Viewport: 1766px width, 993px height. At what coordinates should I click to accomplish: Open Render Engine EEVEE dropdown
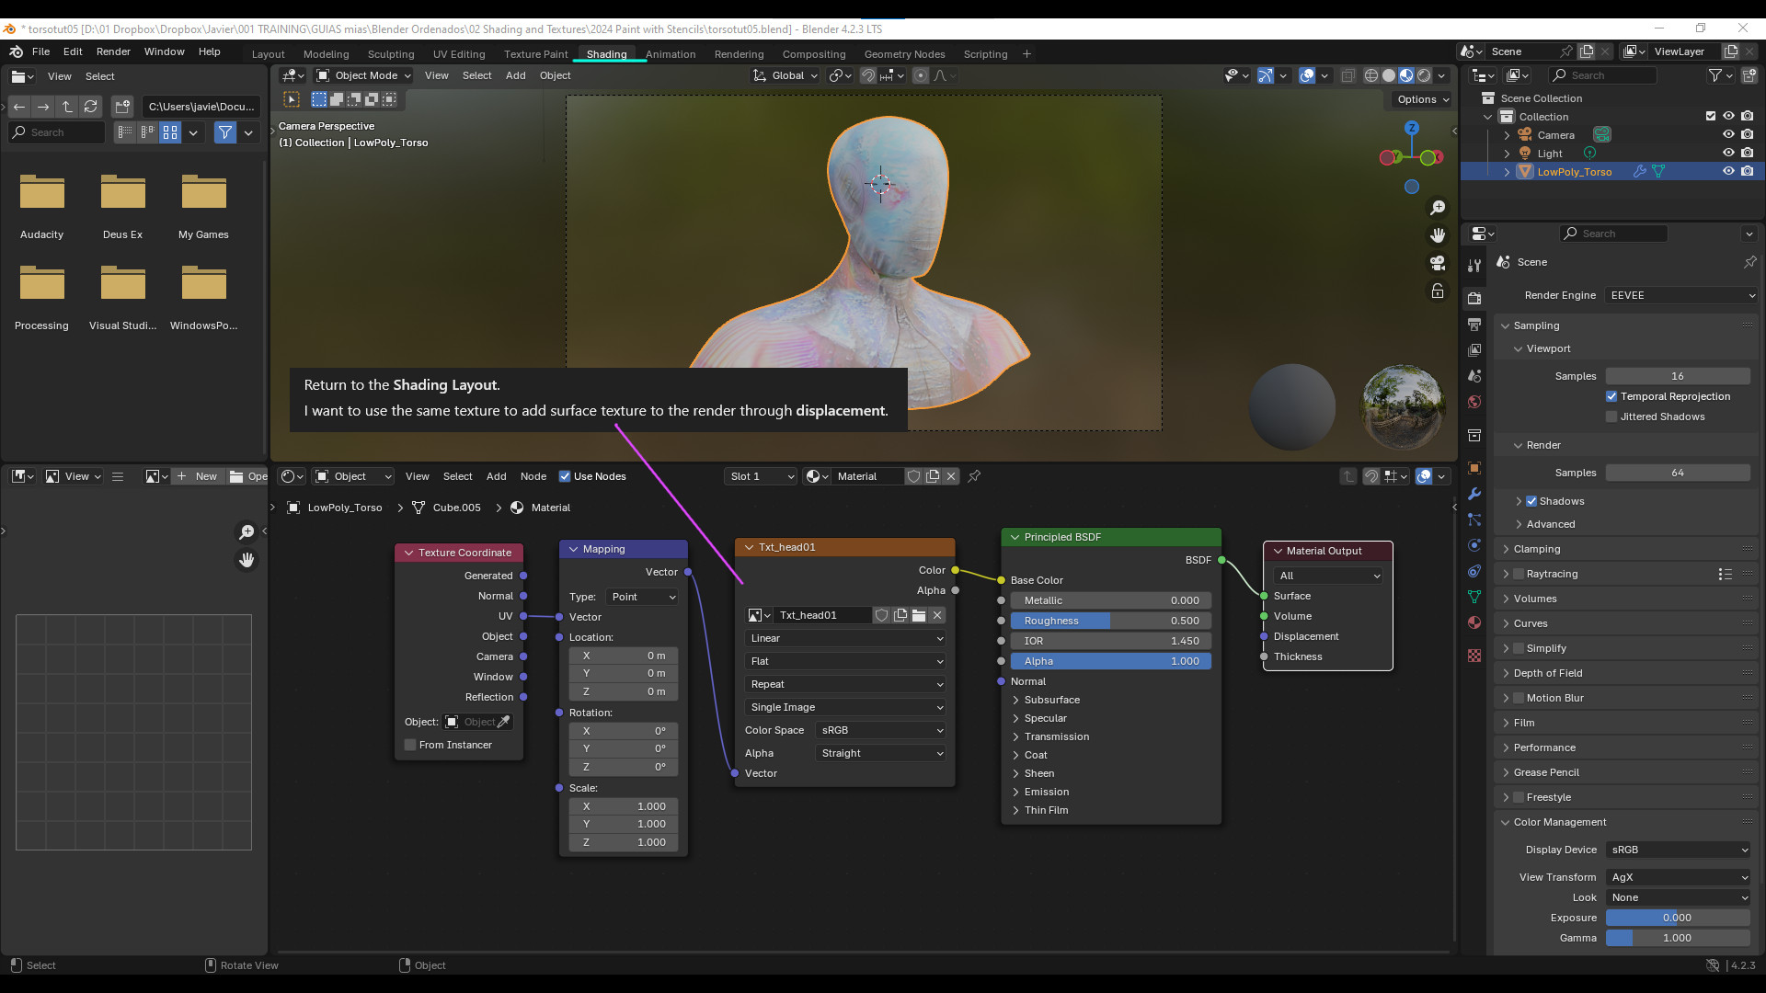pyautogui.click(x=1682, y=295)
